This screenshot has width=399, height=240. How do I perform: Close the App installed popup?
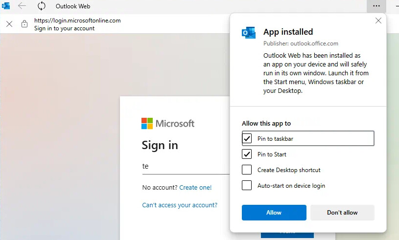pos(378,21)
